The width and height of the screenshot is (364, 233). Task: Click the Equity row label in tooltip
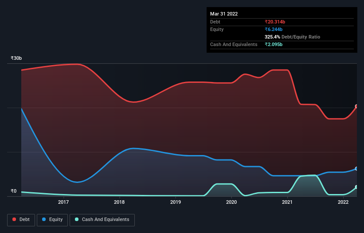(217, 29)
